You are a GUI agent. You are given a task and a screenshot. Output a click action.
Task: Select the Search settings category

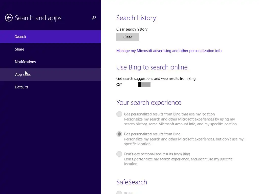tap(50, 37)
